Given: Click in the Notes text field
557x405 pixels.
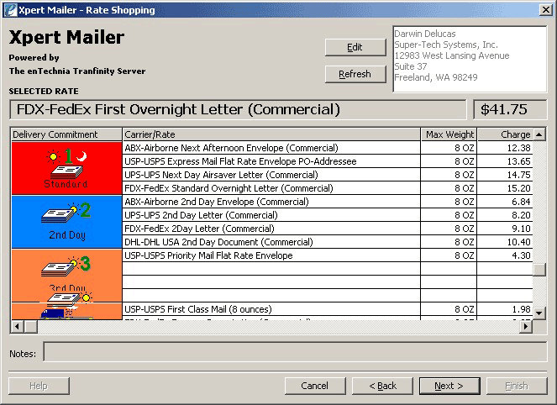Looking at the screenshot, I should (294, 353).
